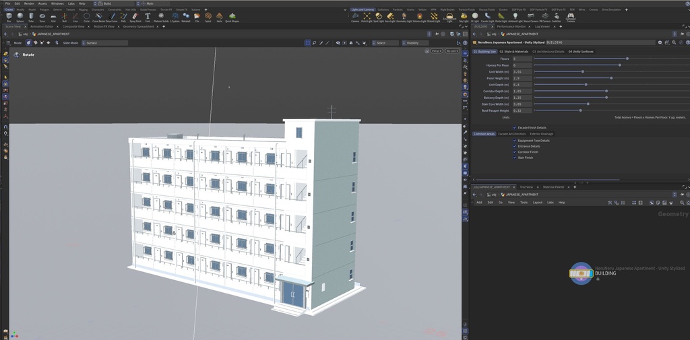The height and width of the screenshot is (340, 690).
Task: Select the Metaball shelf tool
Action: [186, 17]
